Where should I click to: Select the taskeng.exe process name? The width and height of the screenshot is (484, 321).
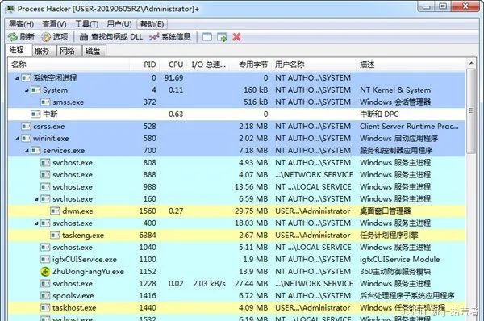[83, 236]
